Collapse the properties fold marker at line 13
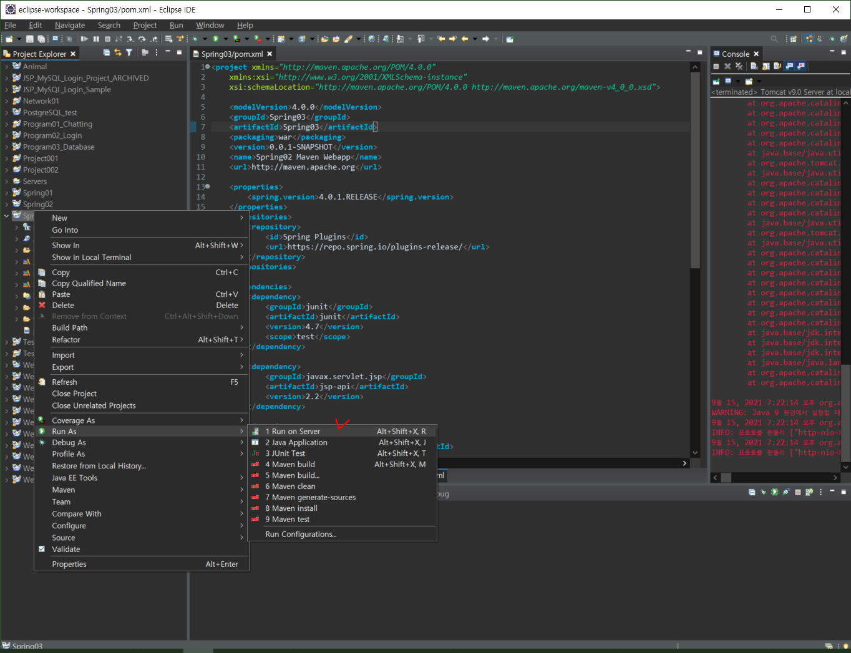851x653 pixels. [208, 186]
